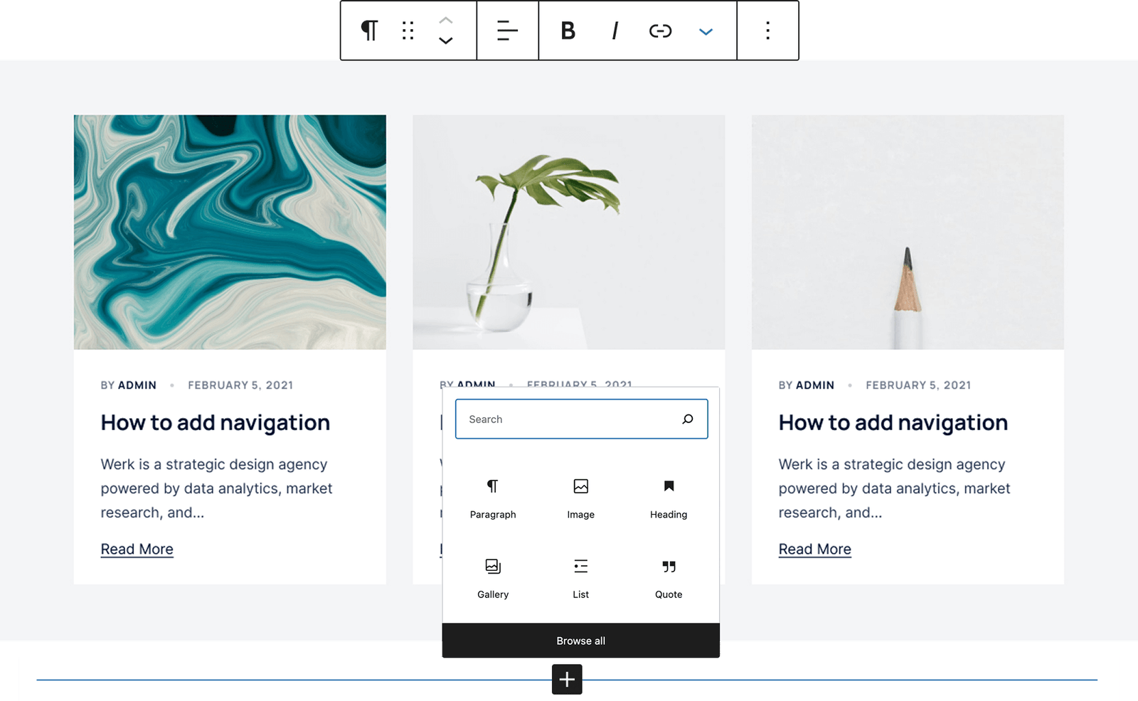The image size is (1138, 701).
Task: Insert a Heading block
Action: (x=668, y=496)
